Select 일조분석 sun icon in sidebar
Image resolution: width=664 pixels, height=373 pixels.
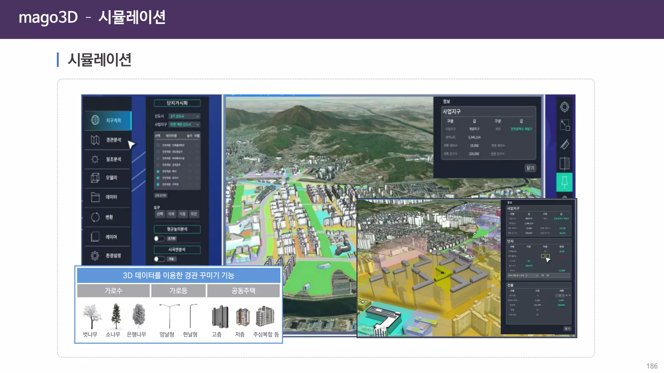point(95,159)
